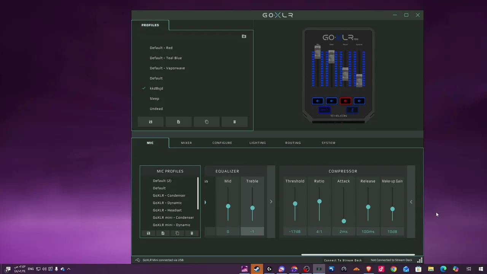The image size is (487, 274).
Task: Copy the selected profile in Profiles panel
Action: (x=207, y=122)
